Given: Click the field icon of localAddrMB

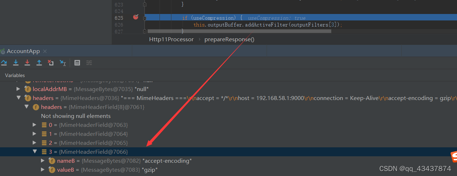Looking at the screenshot, I should pos(28,89).
